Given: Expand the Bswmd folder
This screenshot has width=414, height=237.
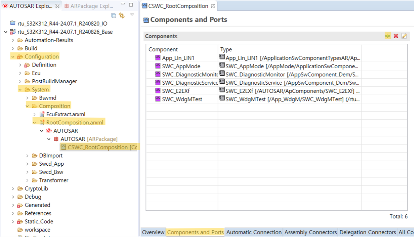Looking at the screenshot, I should 28,98.
